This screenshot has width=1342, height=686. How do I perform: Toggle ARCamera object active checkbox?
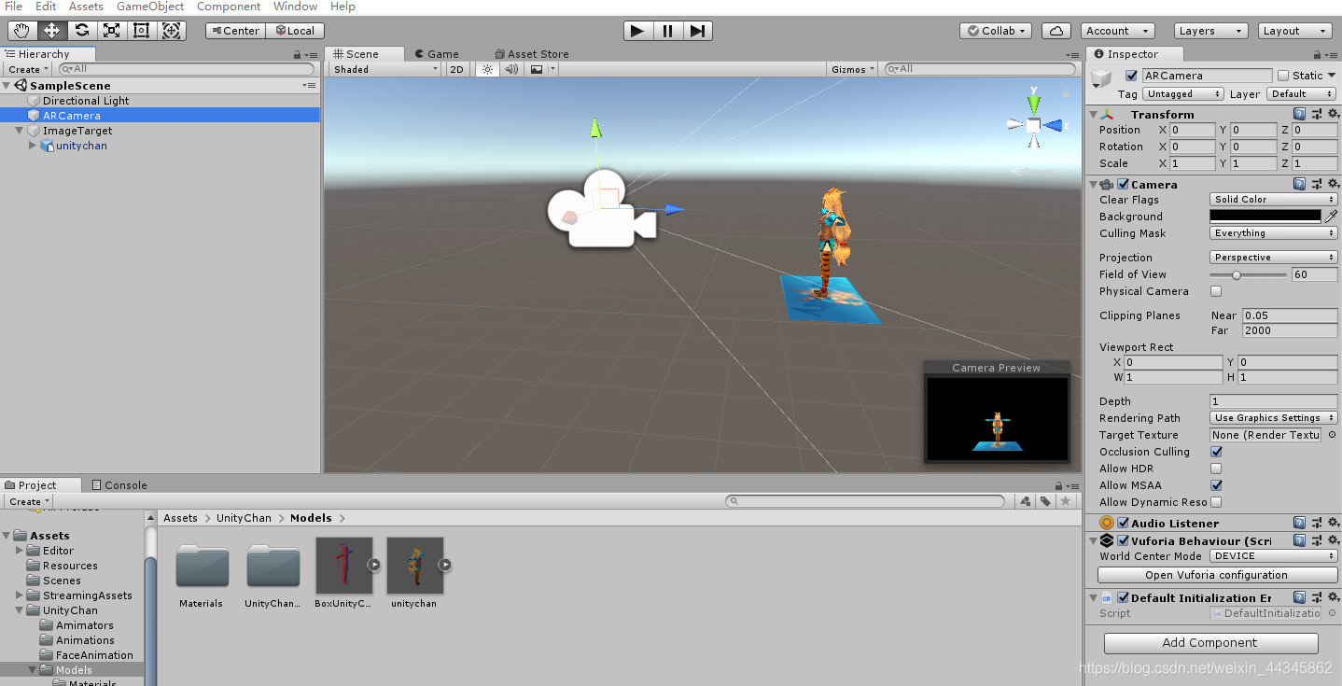pyautogui.click(x=1132, y=76)
